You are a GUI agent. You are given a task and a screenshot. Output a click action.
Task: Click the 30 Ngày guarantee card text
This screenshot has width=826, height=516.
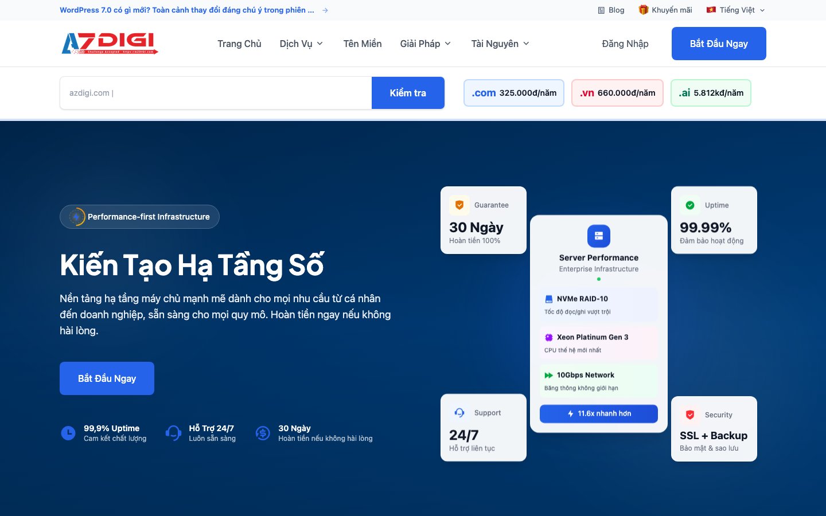point(476,228)
